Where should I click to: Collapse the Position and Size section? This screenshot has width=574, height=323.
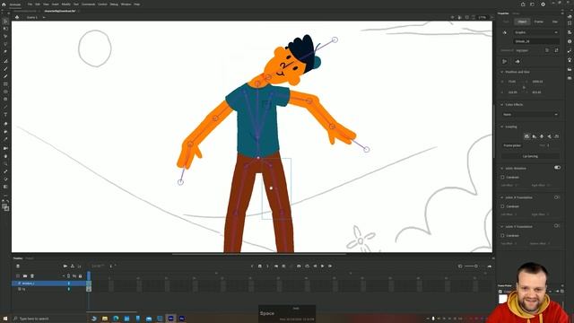(502, 72)
